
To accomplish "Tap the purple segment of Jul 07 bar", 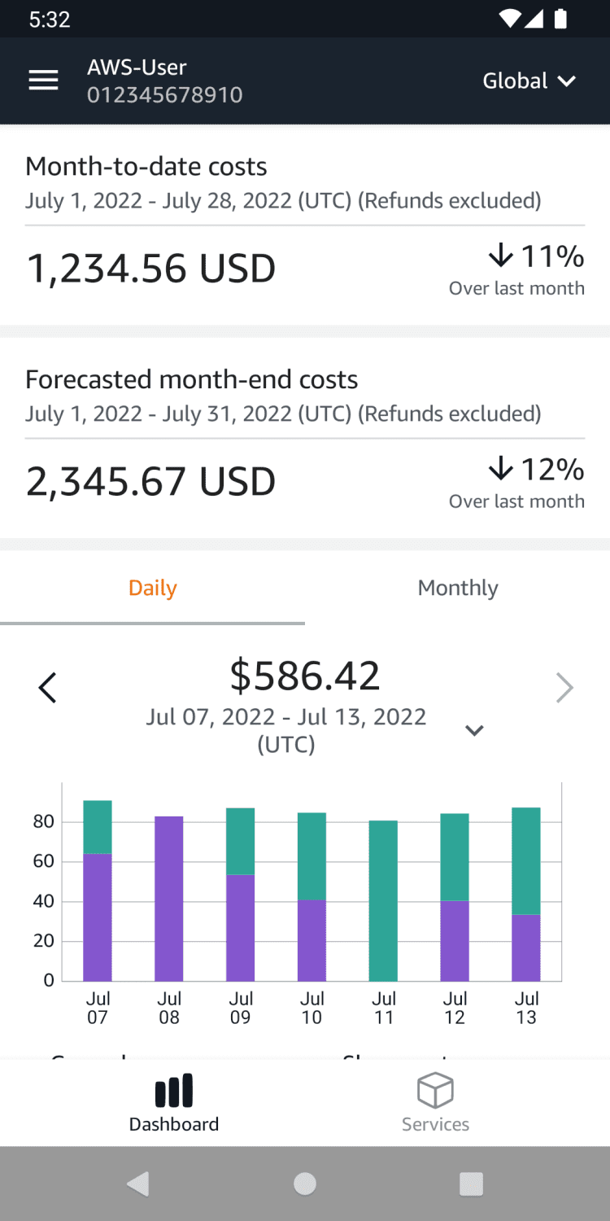I will pos(98,917).
